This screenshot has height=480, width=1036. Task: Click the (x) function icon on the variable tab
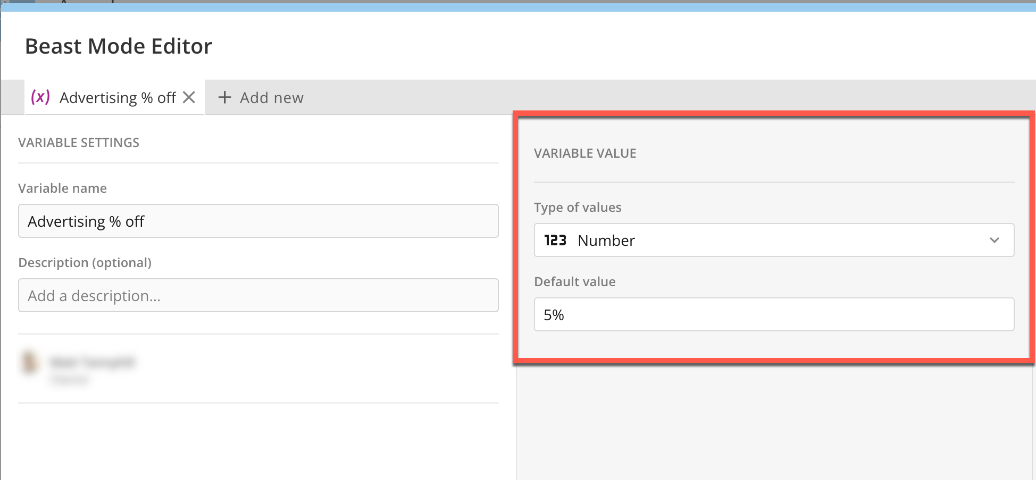click(x=41, y=97)
